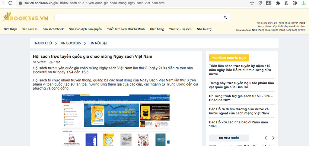Bookmark this page with the star icon
This screenshot has width=309, height=146.
(252, 3)
